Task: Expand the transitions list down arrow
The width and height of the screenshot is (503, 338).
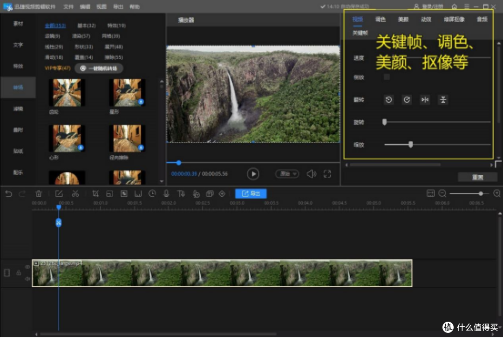Action: point(161,182)
